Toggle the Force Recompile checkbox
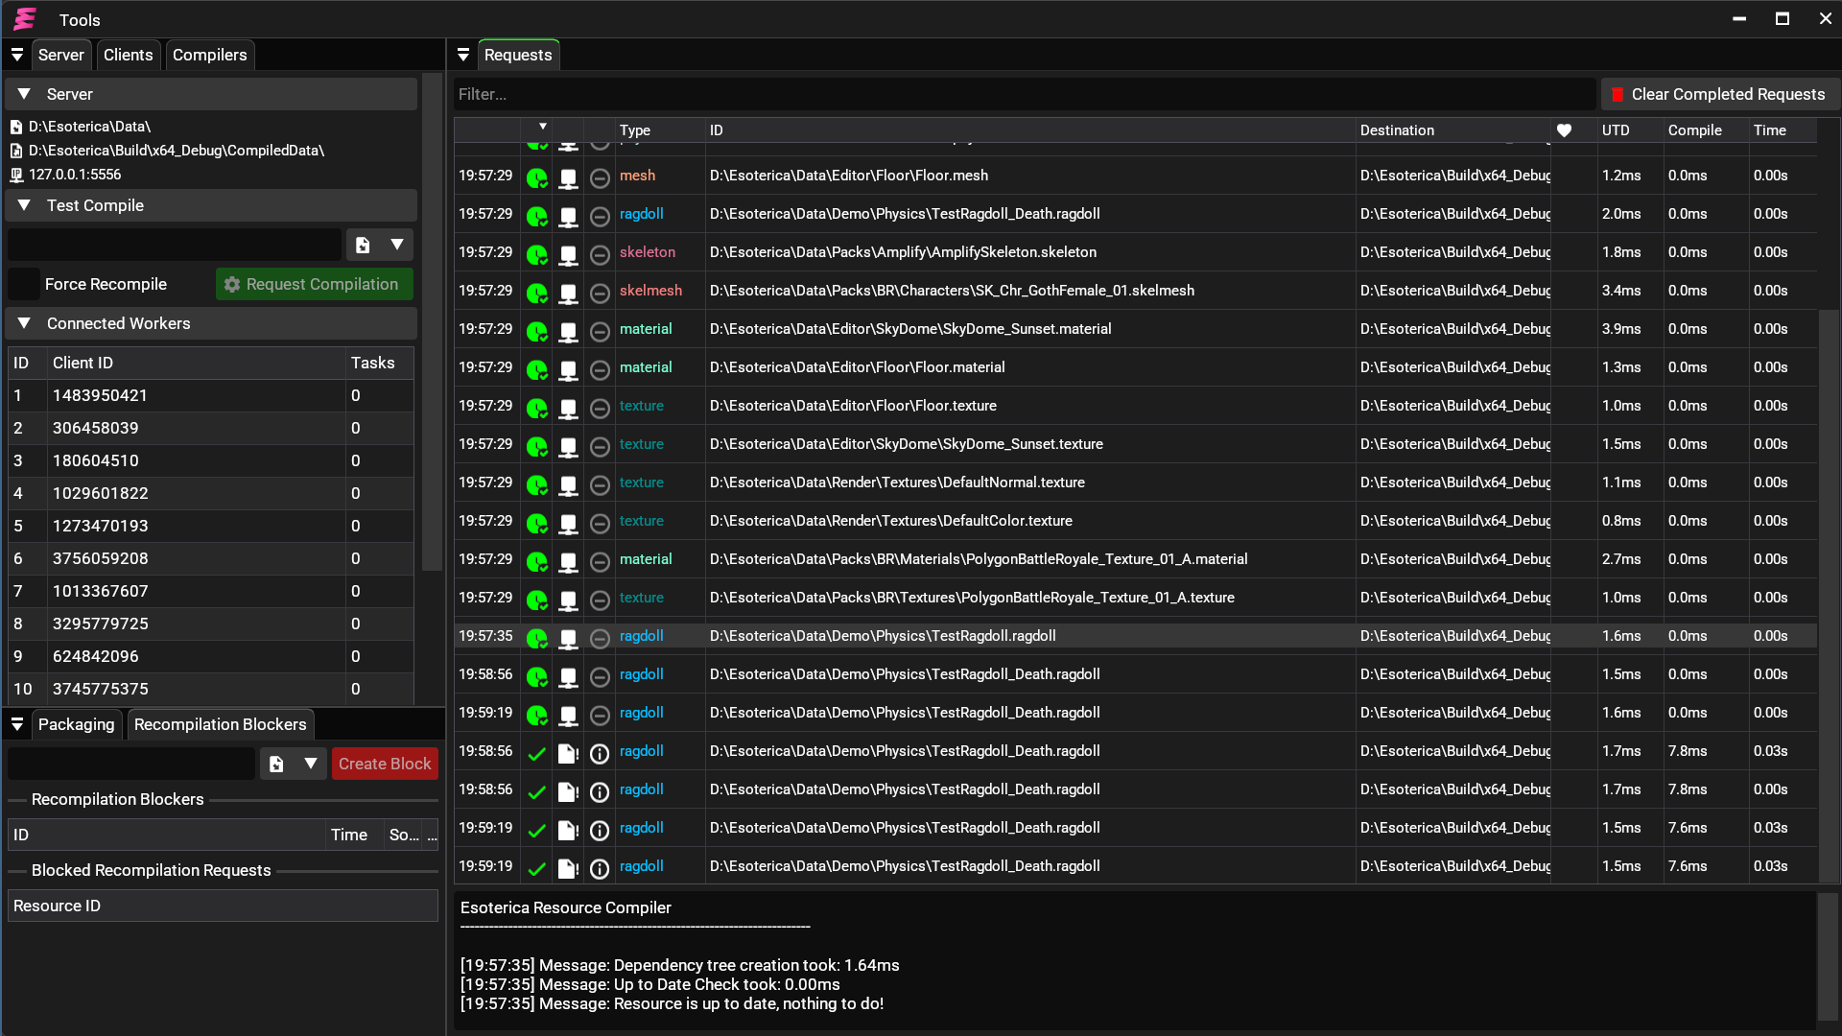1842x1036 pixels. pos(24,284)
